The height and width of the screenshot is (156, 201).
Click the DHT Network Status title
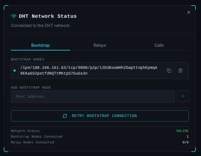48,16
